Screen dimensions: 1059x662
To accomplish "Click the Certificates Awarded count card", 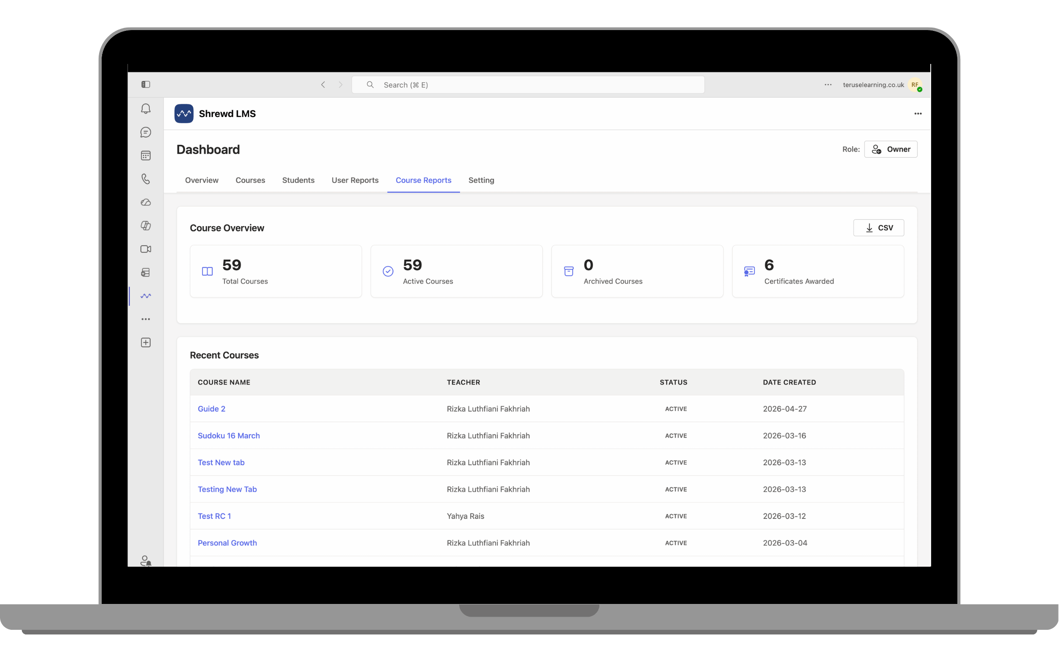I will coord(818,271).
